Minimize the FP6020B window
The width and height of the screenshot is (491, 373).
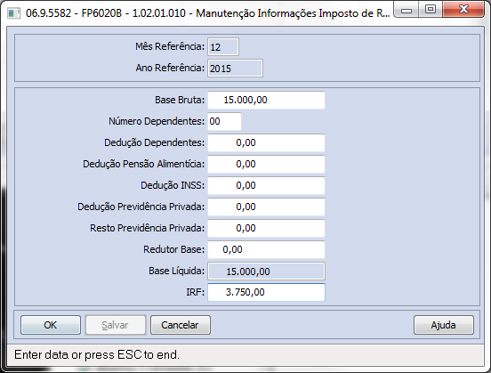pos(406,10)
